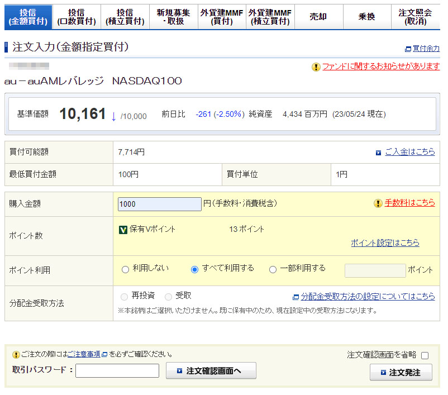
Task: Click the 購入金額 amount input field
Action: pyautogui.click(x=160, y=204)
